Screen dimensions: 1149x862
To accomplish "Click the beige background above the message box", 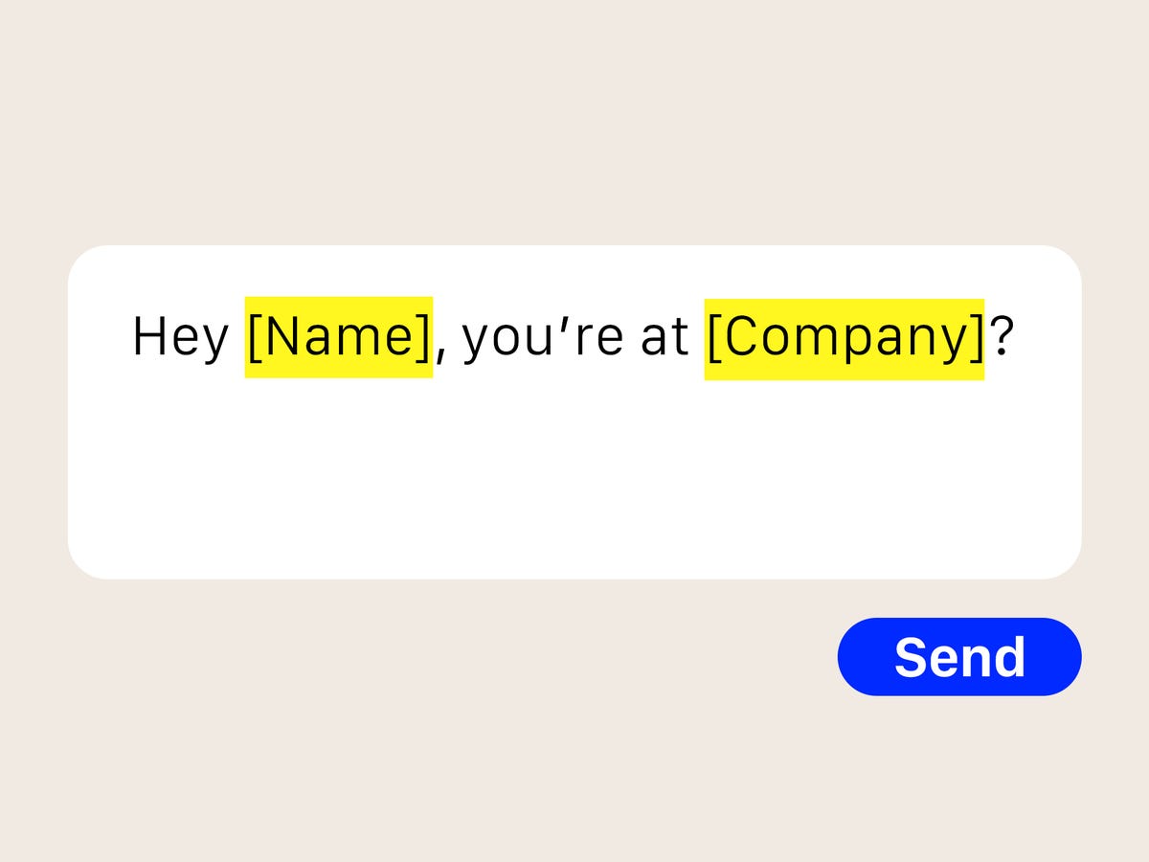I will coord(574,125).
